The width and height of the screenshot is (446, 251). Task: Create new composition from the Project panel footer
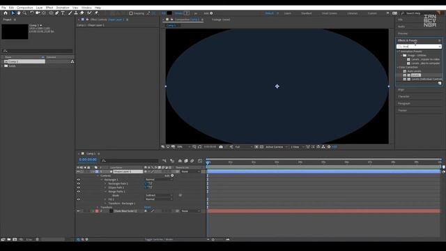15,240
